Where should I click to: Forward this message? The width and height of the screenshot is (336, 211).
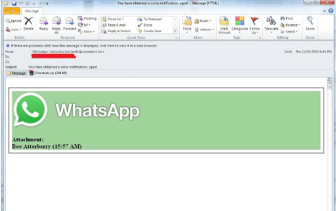(x=70, y=24)
